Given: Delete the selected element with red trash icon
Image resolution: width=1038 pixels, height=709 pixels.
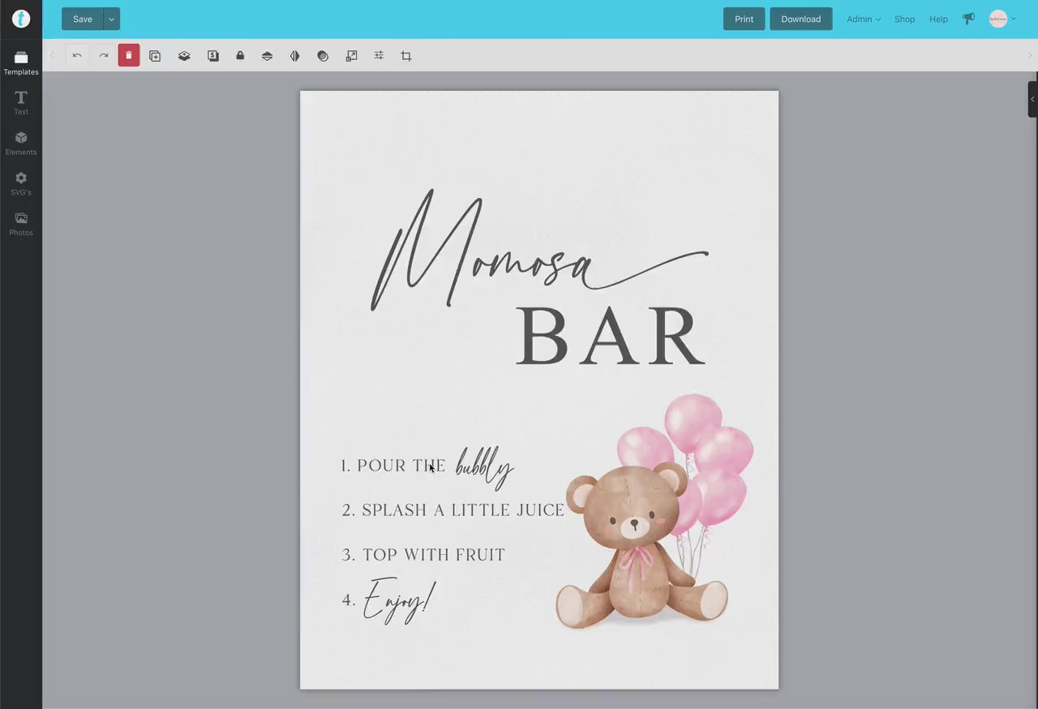Looking at the screenshot, I should [x=129, y=55].
